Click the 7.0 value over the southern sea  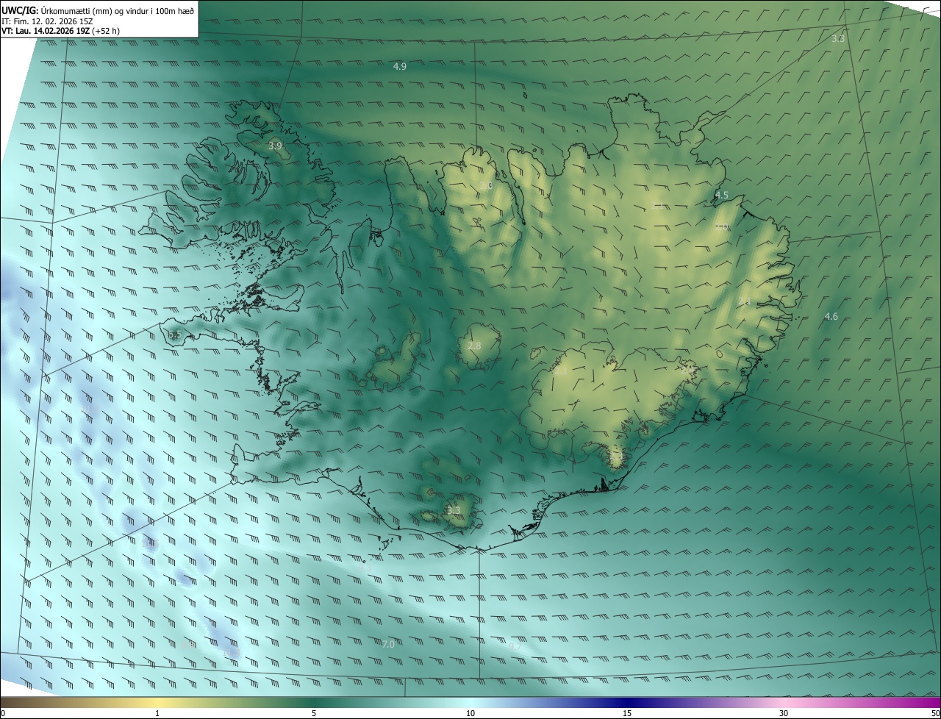coord(389,644)
